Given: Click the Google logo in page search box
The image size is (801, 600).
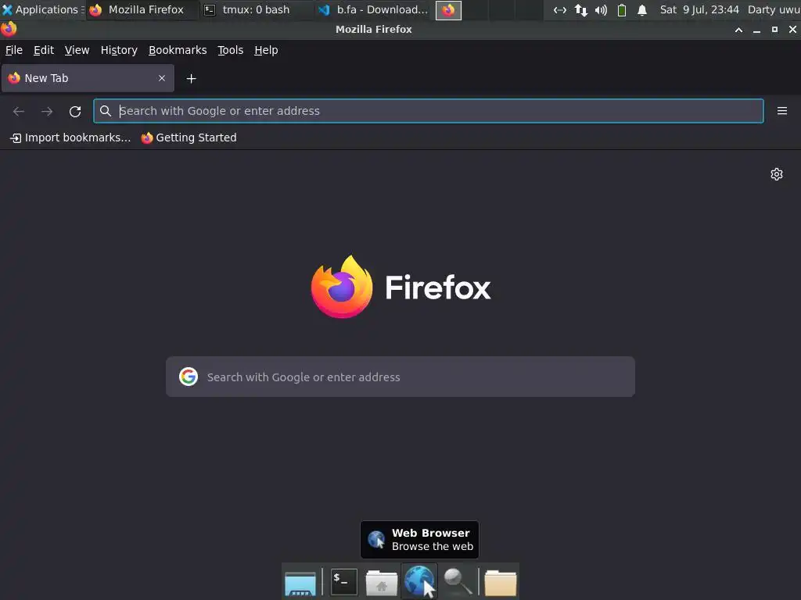Looking at the screenshot, I should pos(189,377).
